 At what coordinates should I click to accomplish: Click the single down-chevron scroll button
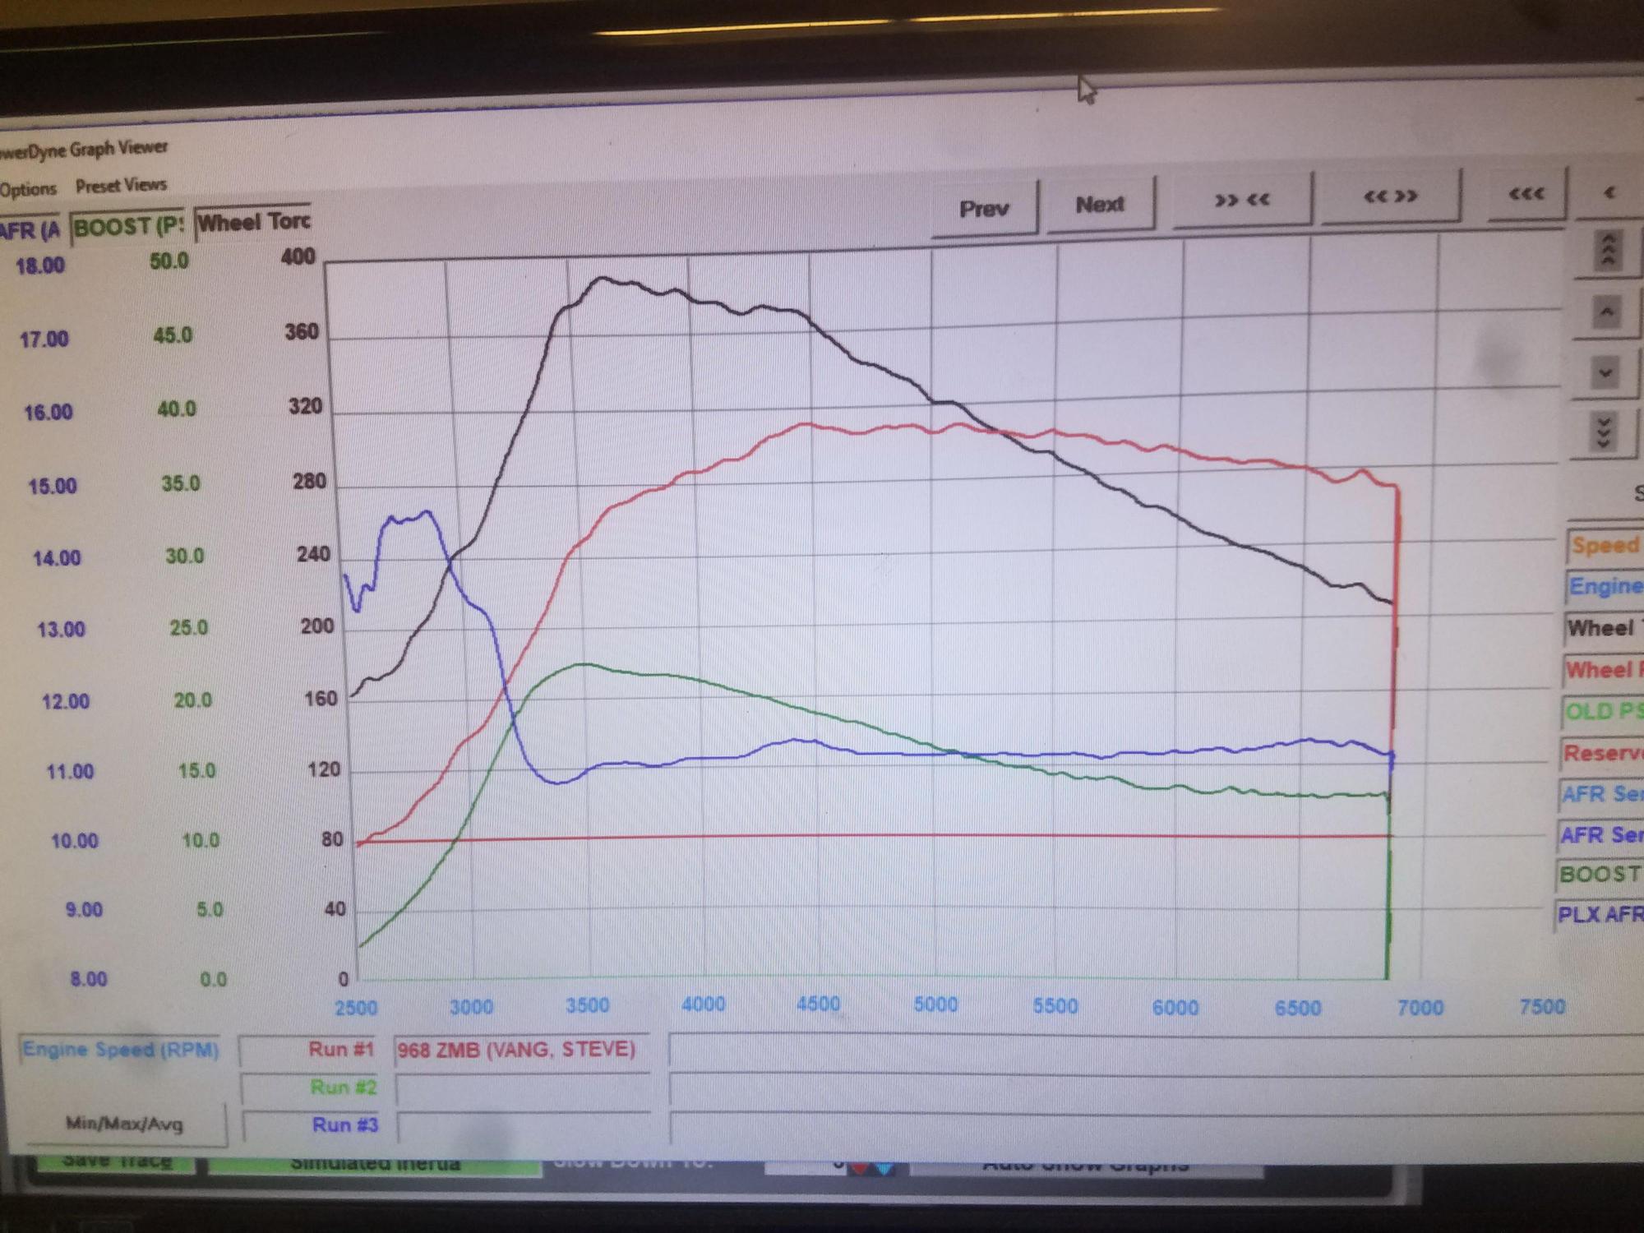1605,374
